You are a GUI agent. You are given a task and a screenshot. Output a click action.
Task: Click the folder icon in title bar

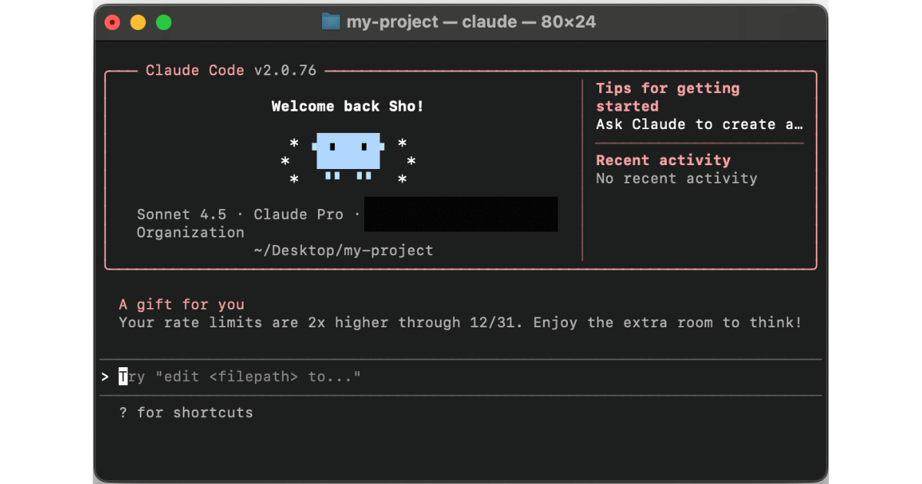pos(331,22)
